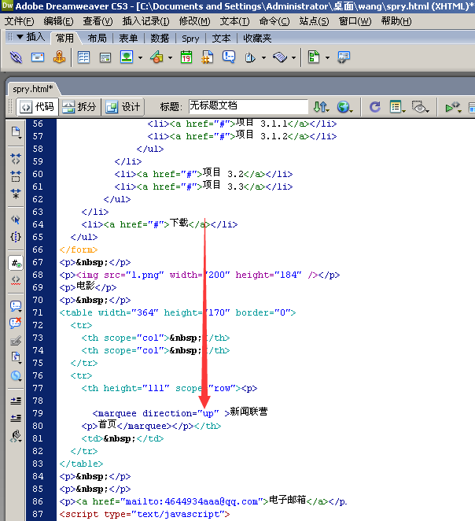
Task: Toggle highlight invalid code button
Action: [16, 279]
